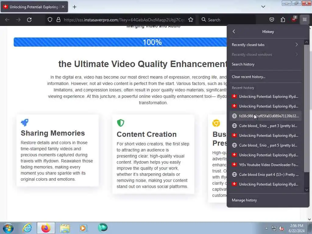Screen dimensions: 312x234
Task: Open the media player taskbar icon
Action: (x=83, y=228)
